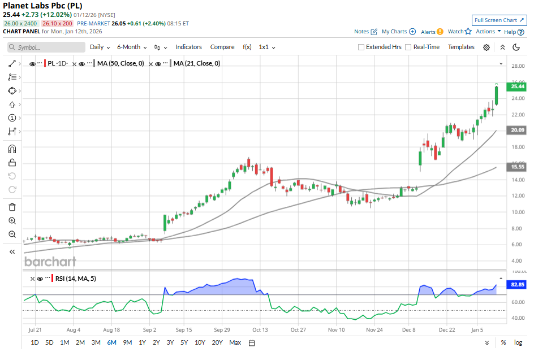
Task: Zoom in using the magnifier plus icon
Action: [12, 221]
